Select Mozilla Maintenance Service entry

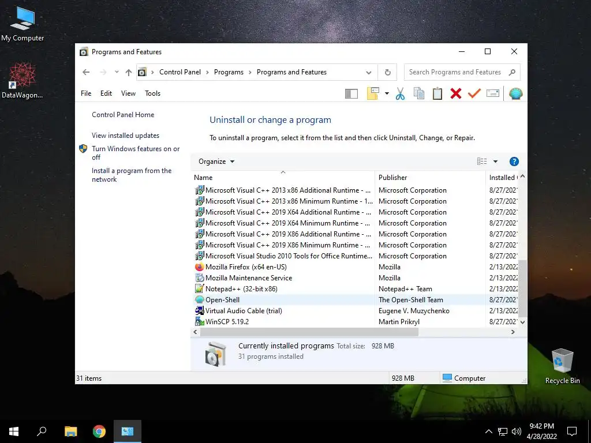(356, 277)
